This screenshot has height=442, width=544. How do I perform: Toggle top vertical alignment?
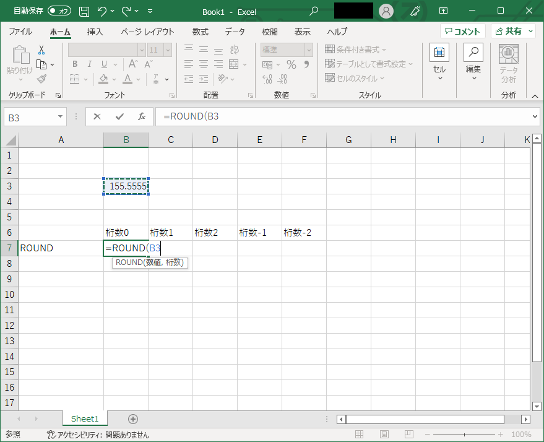point(189,50)
